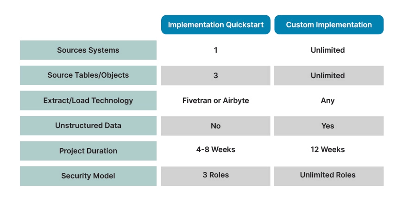
Task: Click the Yes cell for Unstructured Data
Action: click(x=329, y=126)
